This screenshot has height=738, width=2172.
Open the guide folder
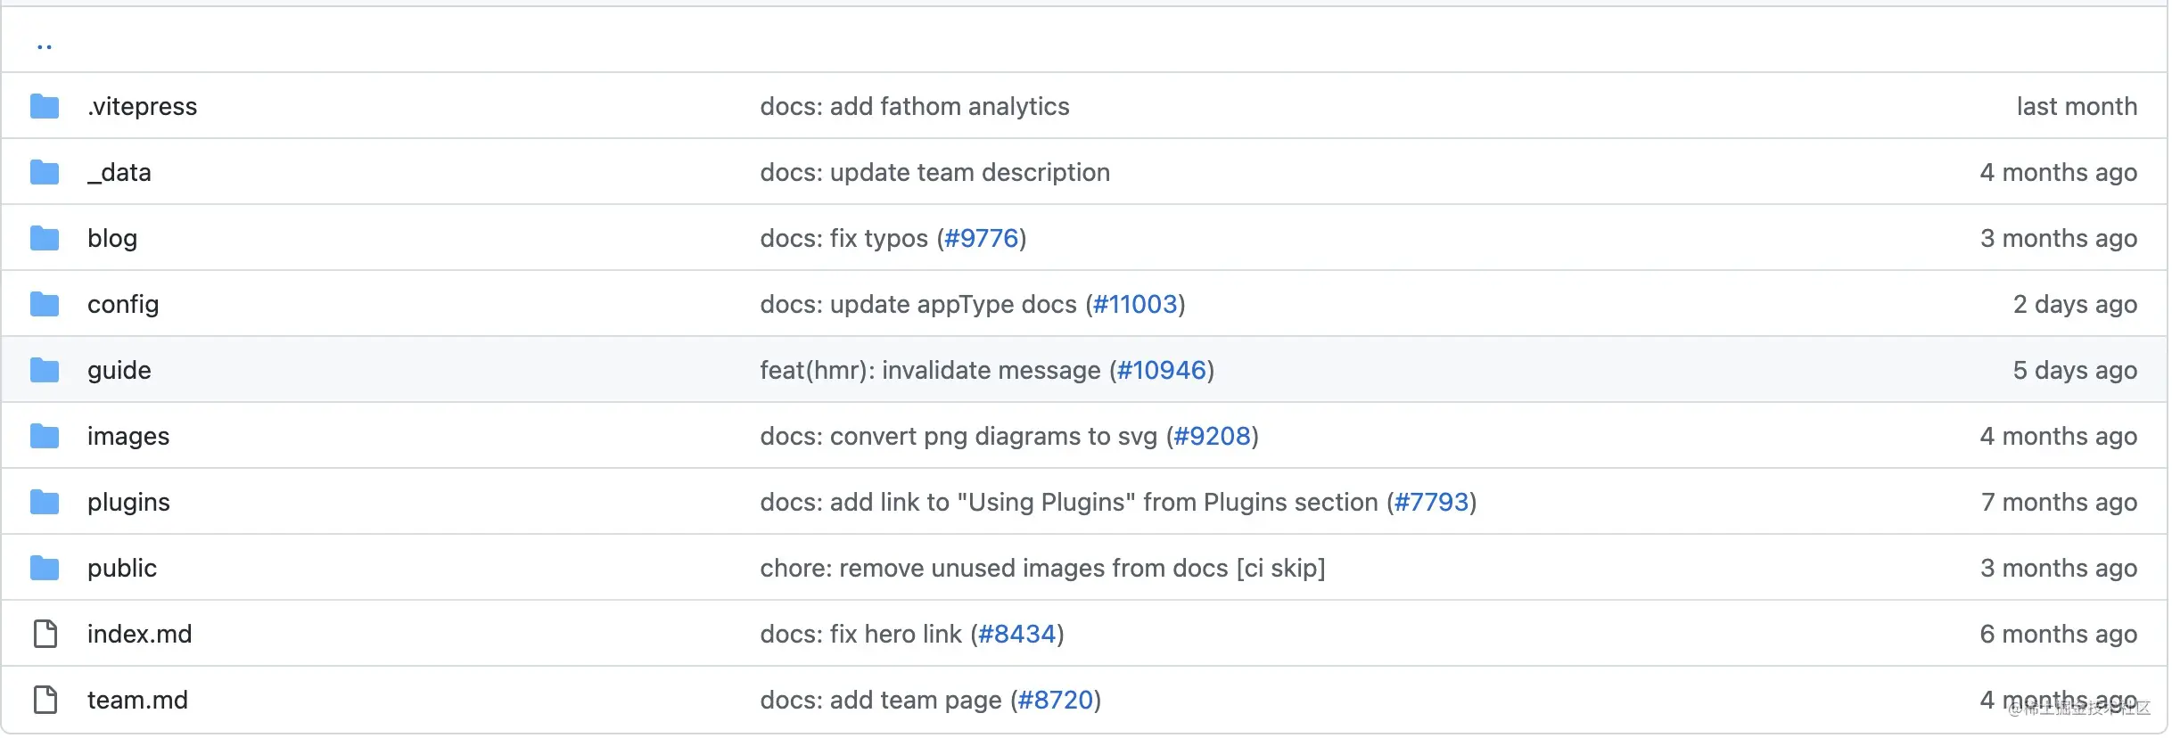coord(119,371)
